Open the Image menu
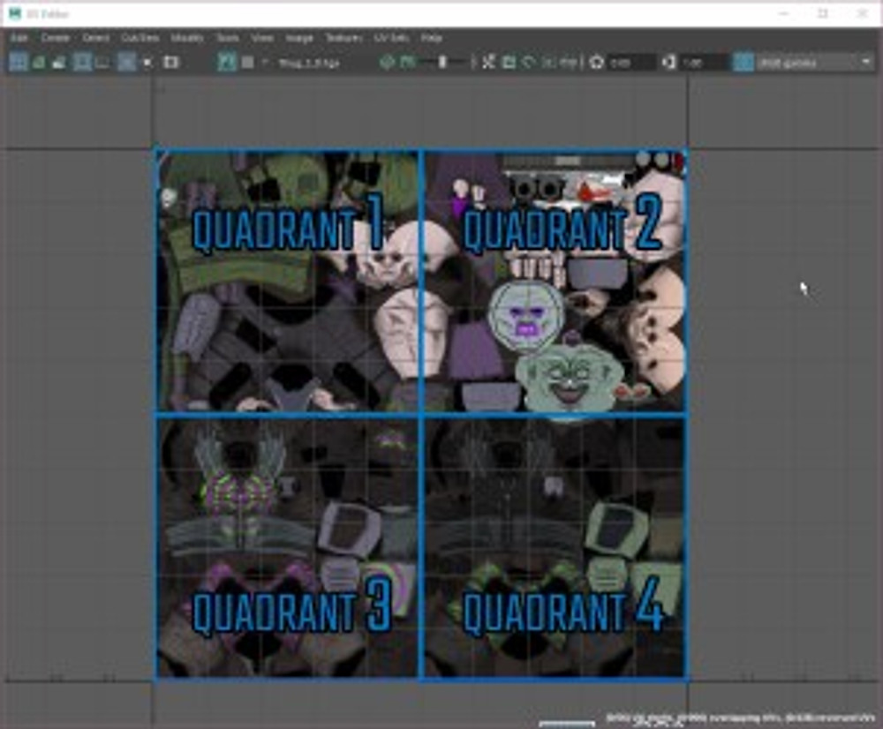 (299, 38)
